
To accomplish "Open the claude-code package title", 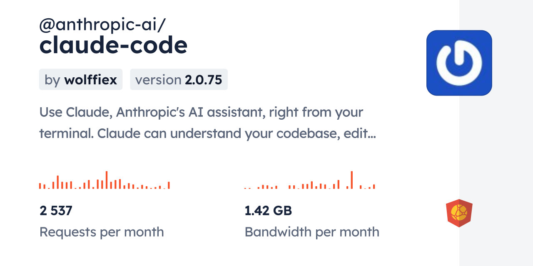I will pos(113,46).
